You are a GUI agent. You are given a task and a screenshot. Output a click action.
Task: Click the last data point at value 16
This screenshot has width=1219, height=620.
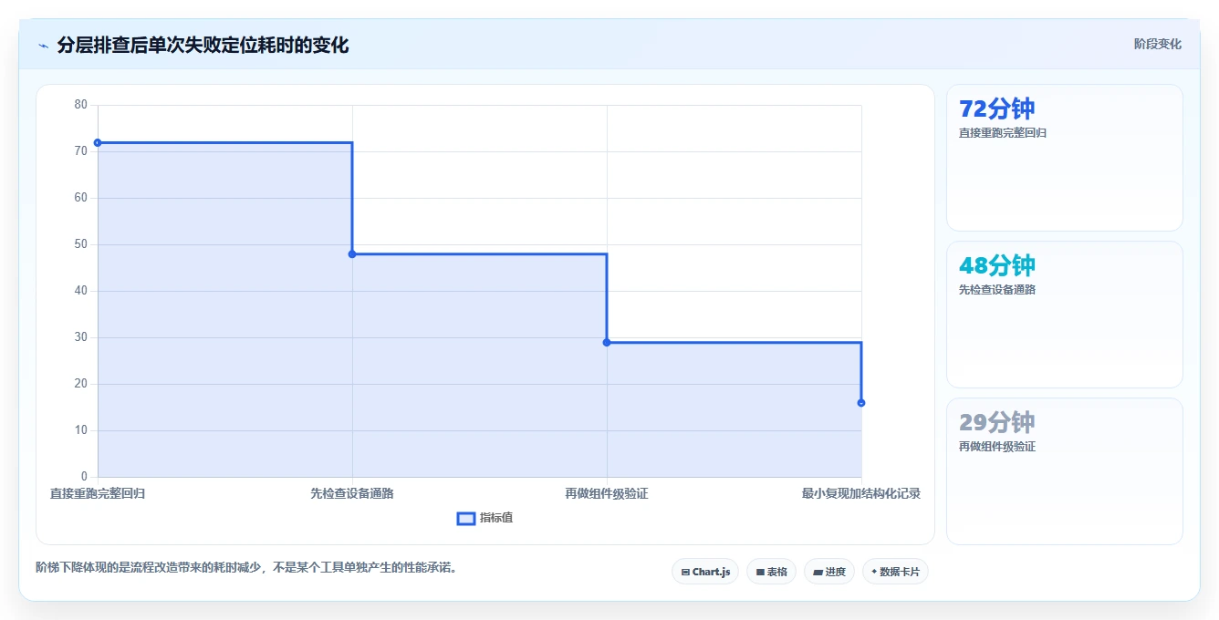861,402
